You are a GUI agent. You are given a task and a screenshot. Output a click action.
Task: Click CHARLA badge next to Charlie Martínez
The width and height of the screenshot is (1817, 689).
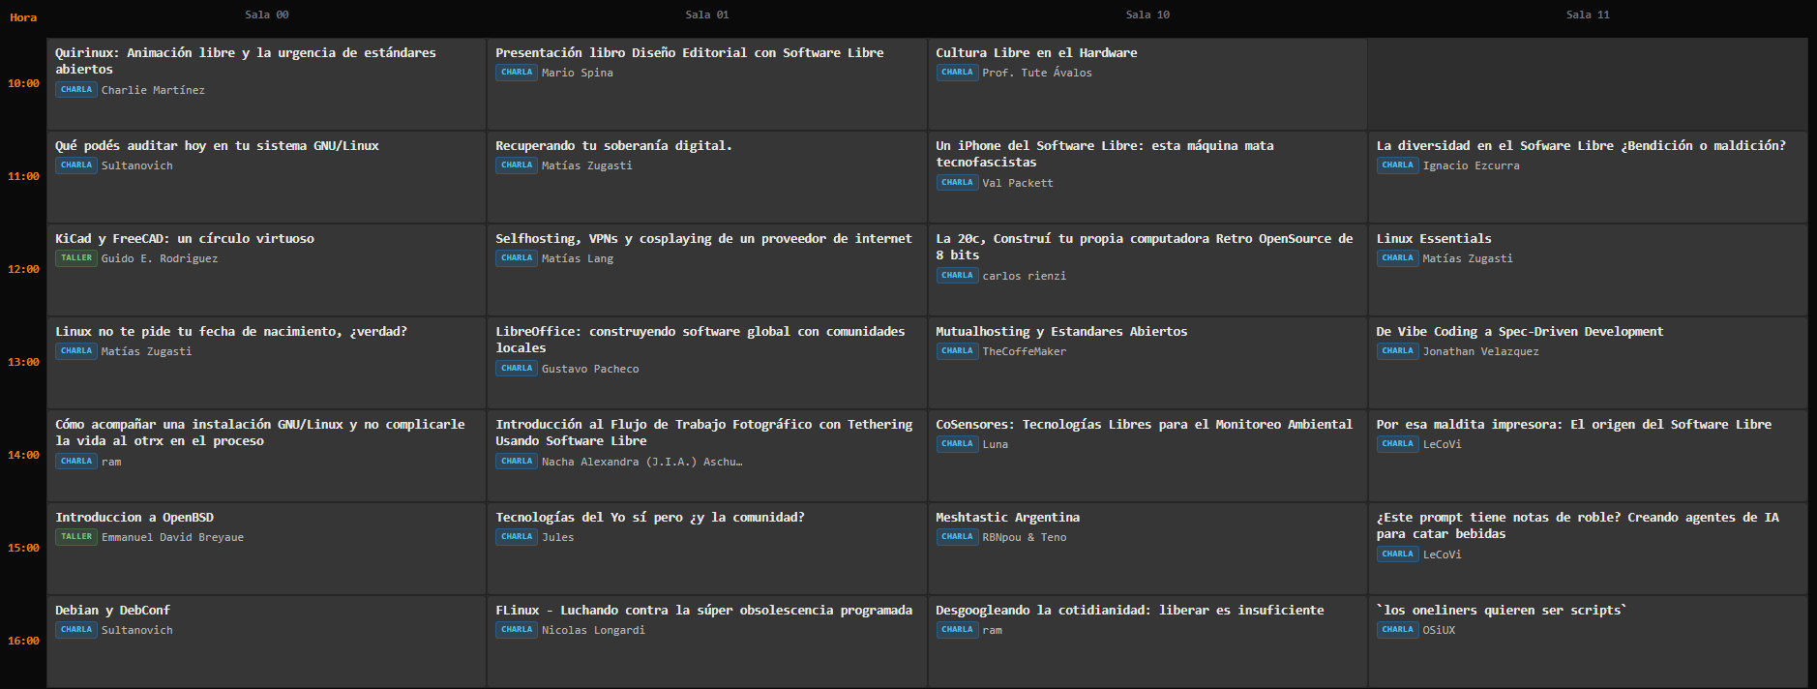[76, 90]
